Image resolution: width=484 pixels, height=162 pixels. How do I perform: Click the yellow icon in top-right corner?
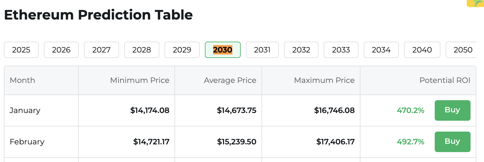tap(476, 3)
